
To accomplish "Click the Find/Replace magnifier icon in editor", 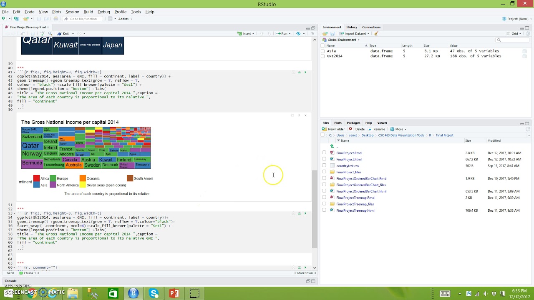I will point(50,34).
